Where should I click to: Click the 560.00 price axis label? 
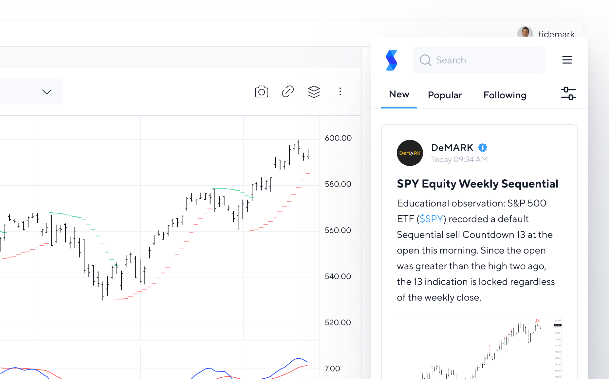pyautogui.click(x=338, y=230)
